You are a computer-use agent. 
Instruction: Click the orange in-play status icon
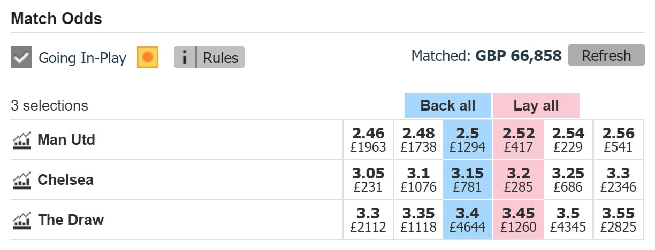[148, 57]
